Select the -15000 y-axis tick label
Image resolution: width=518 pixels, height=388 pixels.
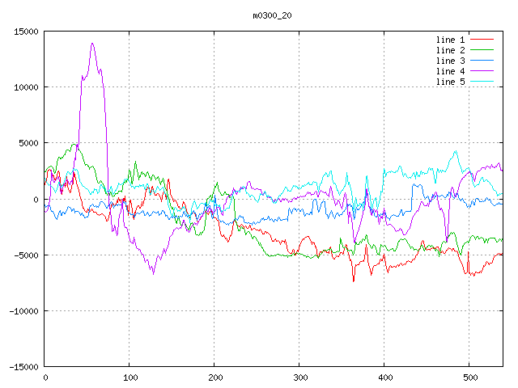22,367
